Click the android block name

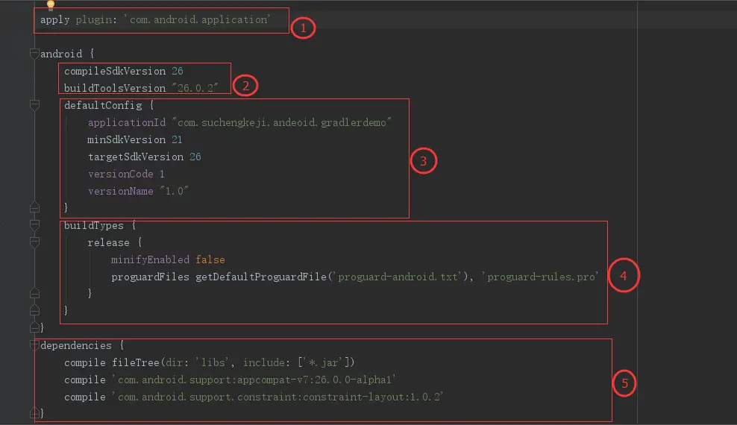61,54
